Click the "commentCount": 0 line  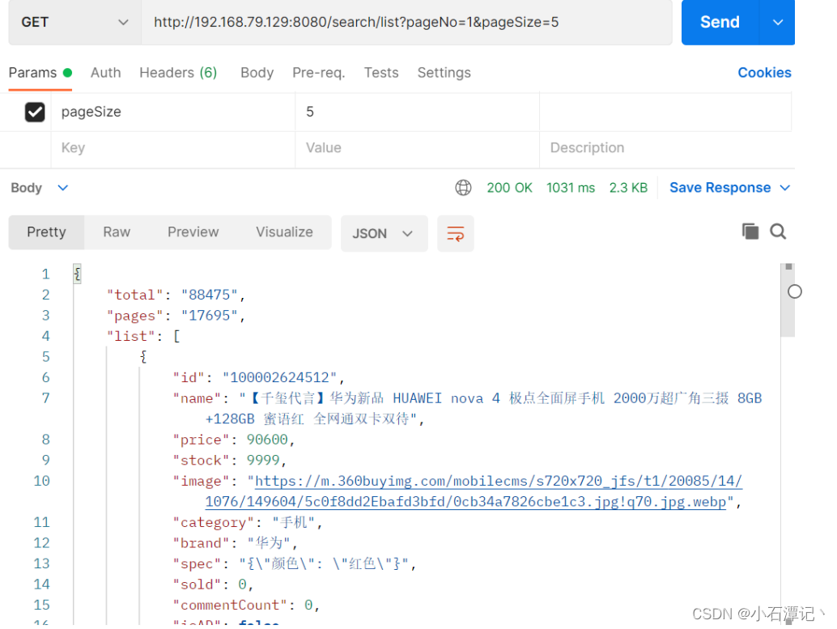click(x=245, y=605)
